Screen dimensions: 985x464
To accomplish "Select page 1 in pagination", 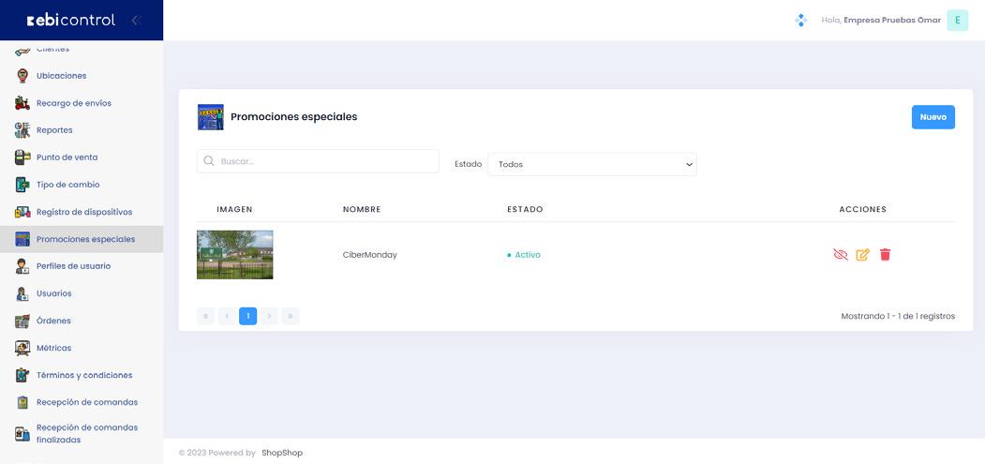I will coord(247,316).
